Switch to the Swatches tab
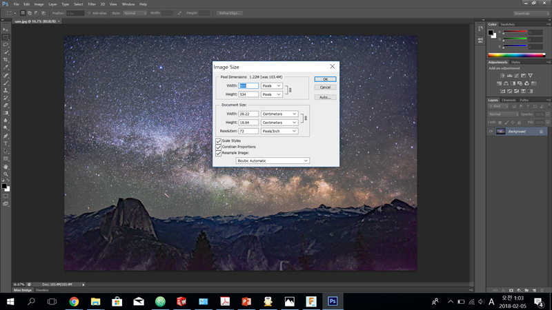The image size is (552, 310). point(507,24)
